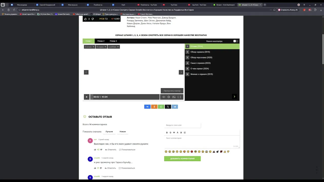The height and width of the screenshot is (182, 324).
Task: Open player settings gear
Action: tap(169, 97)
